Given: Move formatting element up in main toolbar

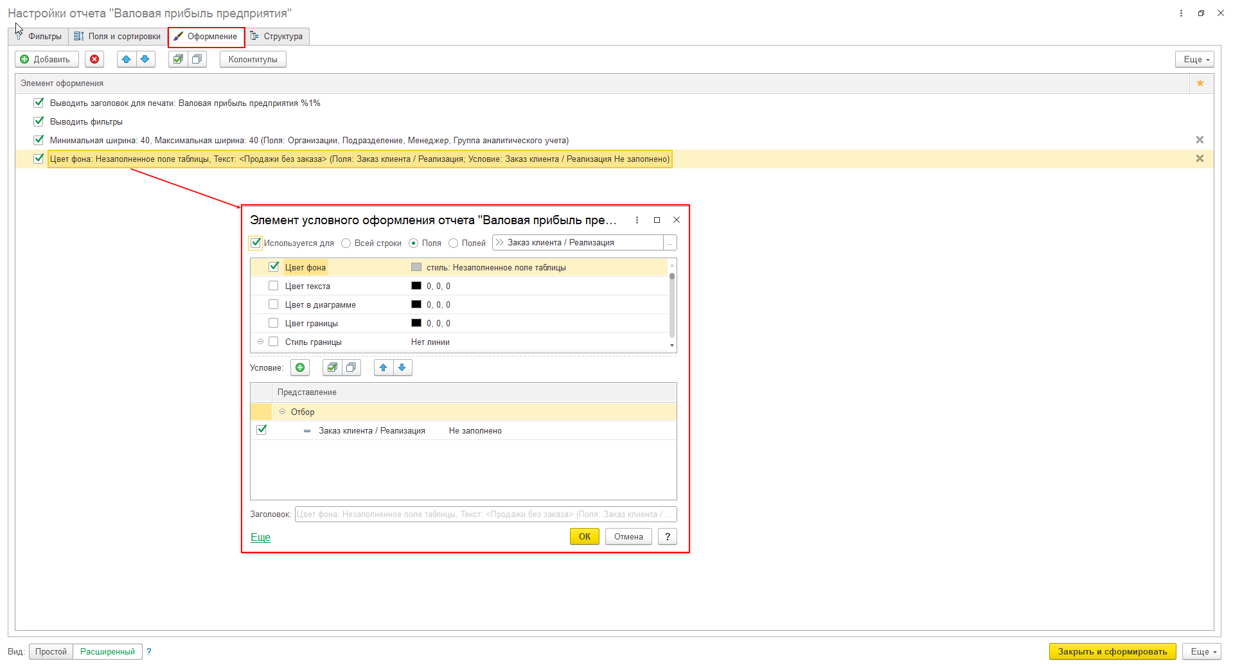Looking at the screenshot, I should pos(127,59).
